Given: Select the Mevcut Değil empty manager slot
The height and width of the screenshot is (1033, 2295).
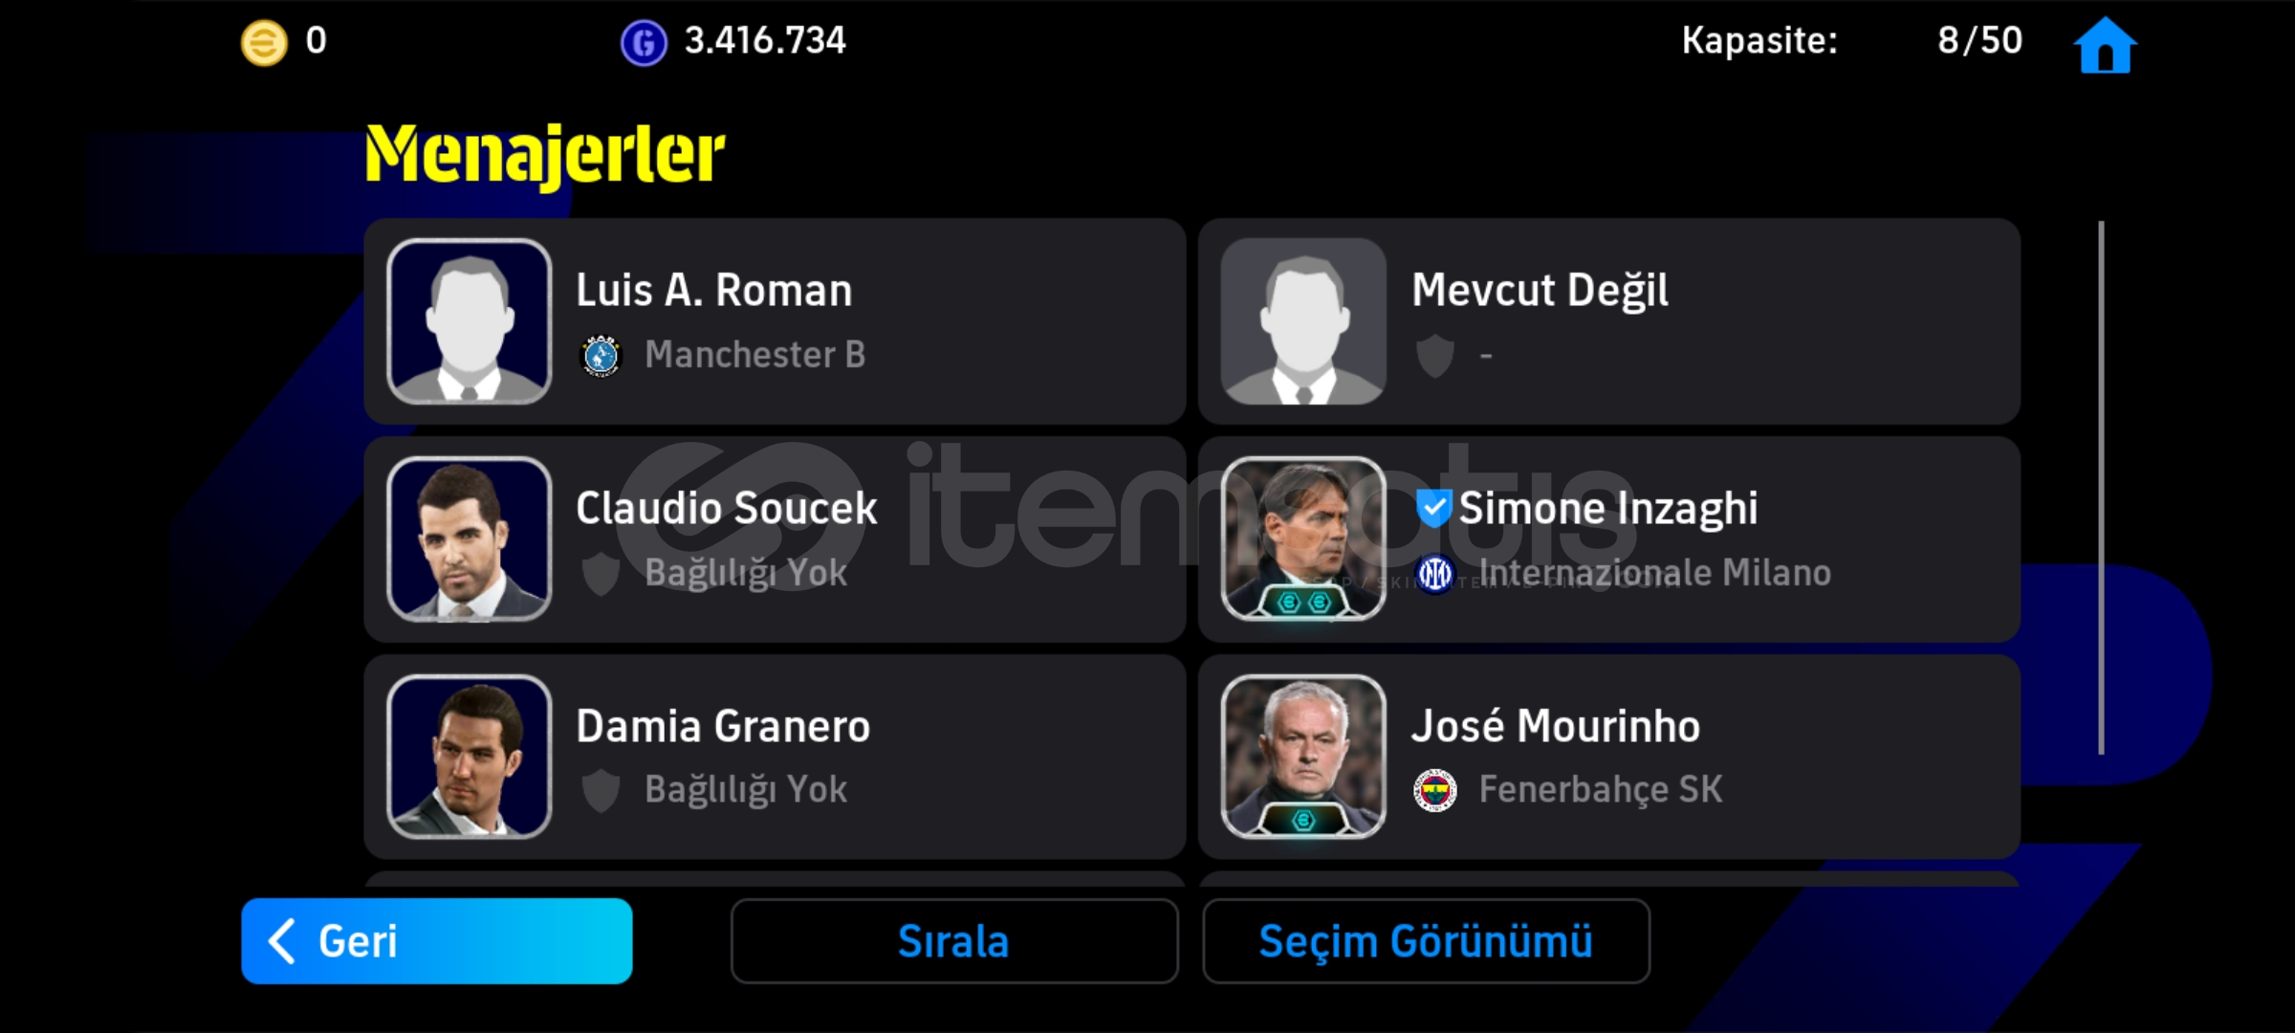Looking at the screenshot, I should pyautogui.click(x=1609, y=321).
